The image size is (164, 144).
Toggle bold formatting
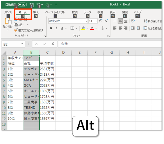[x=51, y=28]
